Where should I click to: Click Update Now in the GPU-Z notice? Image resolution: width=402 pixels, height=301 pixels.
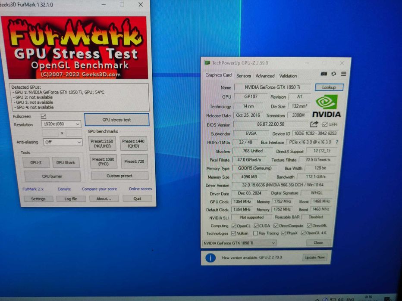point(314,257)
